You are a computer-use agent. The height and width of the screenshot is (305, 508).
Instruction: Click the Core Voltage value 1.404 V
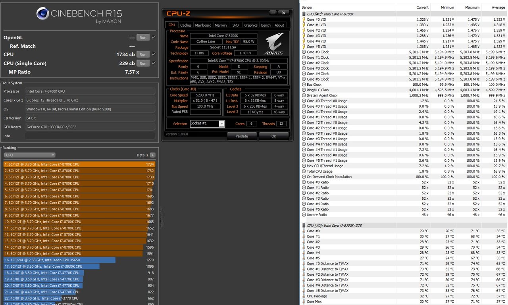click(x=245, y=53)
